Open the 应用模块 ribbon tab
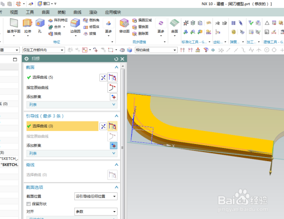The width and height of the screenshot is (284, 219). coord(113,12)
